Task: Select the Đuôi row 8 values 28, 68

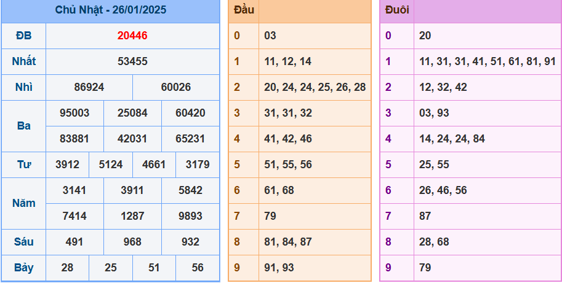Action: [434, 242]
